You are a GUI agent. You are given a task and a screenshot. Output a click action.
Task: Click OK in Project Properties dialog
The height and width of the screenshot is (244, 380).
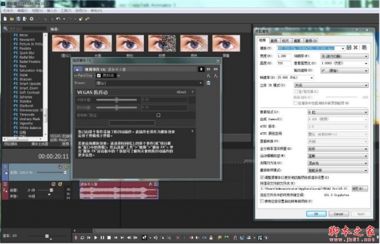[x=316, y=214]
